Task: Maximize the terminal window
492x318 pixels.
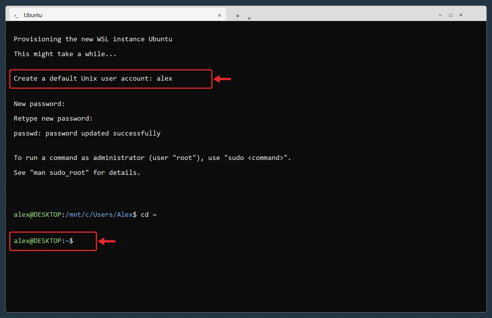Action: [x=451, y=15]
